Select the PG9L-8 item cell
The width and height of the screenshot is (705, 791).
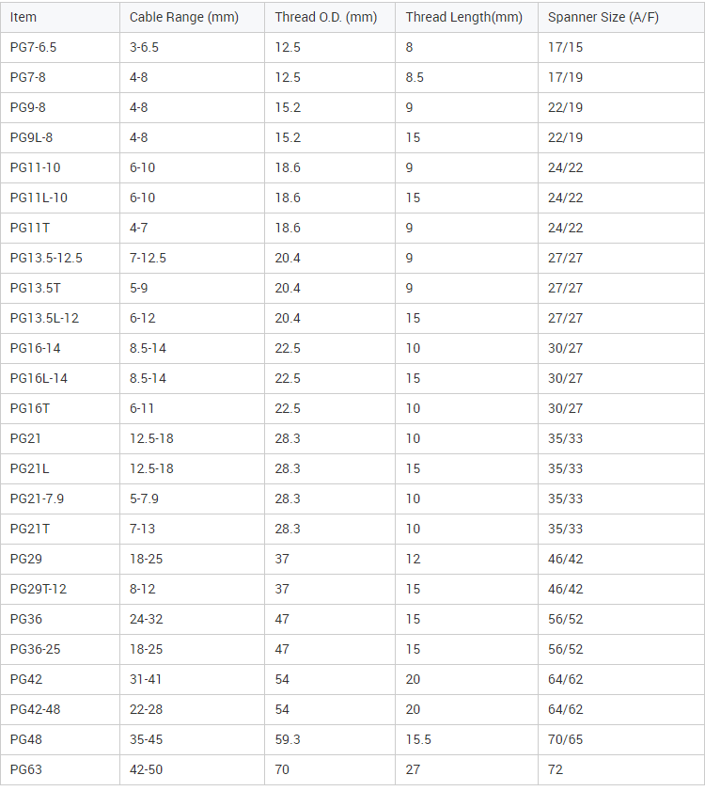(x=31, y=137)
